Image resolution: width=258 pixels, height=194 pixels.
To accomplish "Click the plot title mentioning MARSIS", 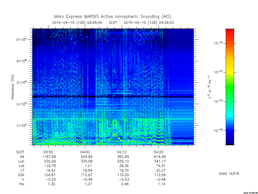I will click(113, 16).
